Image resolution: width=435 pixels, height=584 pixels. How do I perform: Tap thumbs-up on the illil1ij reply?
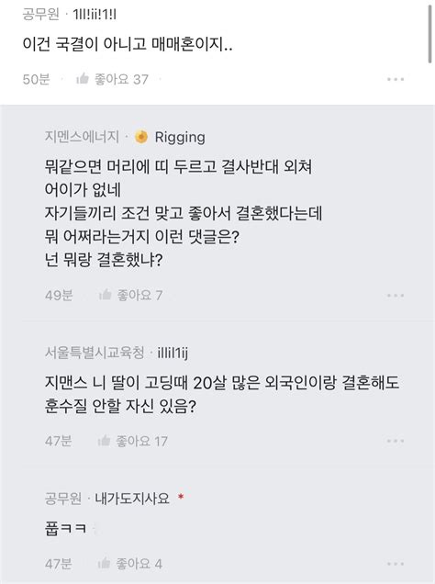(104, 441)
